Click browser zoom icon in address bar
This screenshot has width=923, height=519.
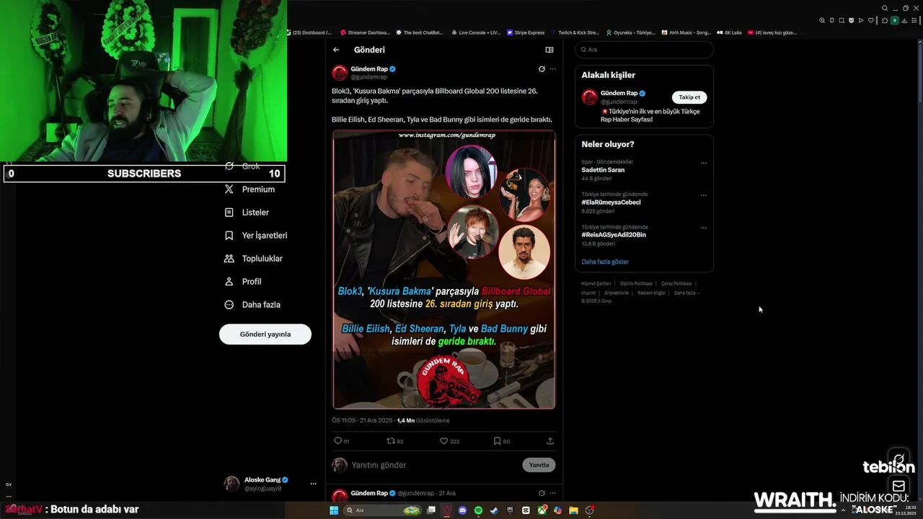tap(822, 20)
